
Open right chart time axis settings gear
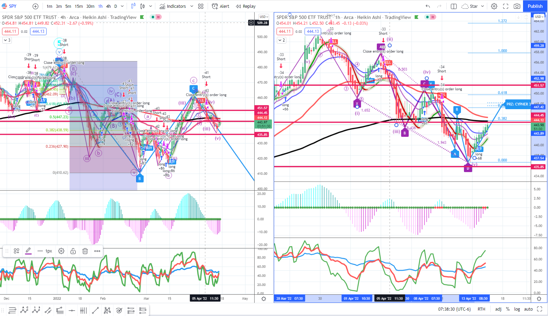pyautogui.click(x=539, y=299)
